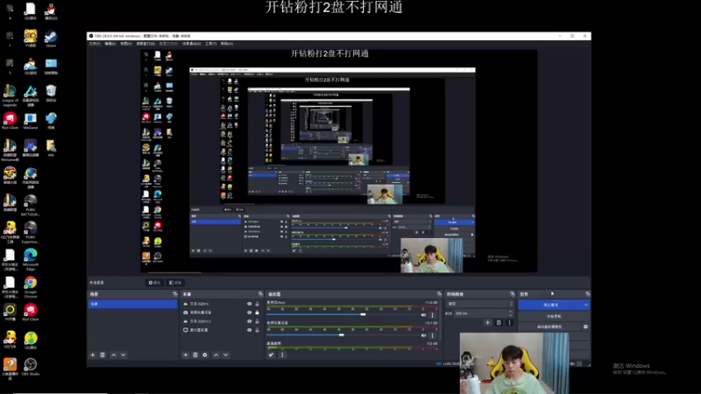The width and height of the screenshot is (701, 394).
Task: Adjust the 麦克风/Aux volume slider
Action: click(363, 314)
